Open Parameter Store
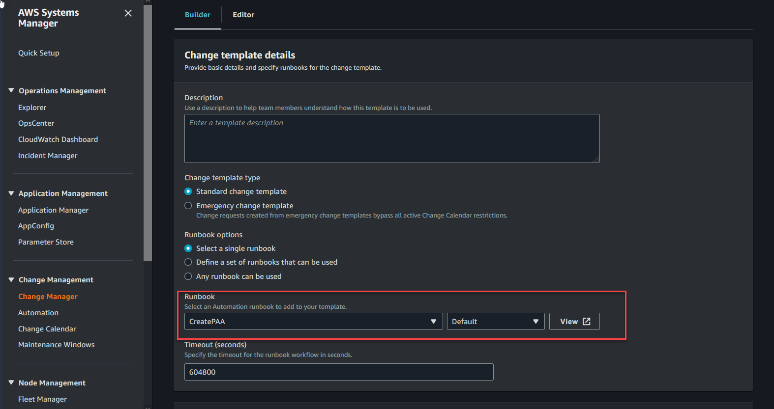The height and width of the screenshot is (409, 774). pyautogui.click(x=46, y=242)
